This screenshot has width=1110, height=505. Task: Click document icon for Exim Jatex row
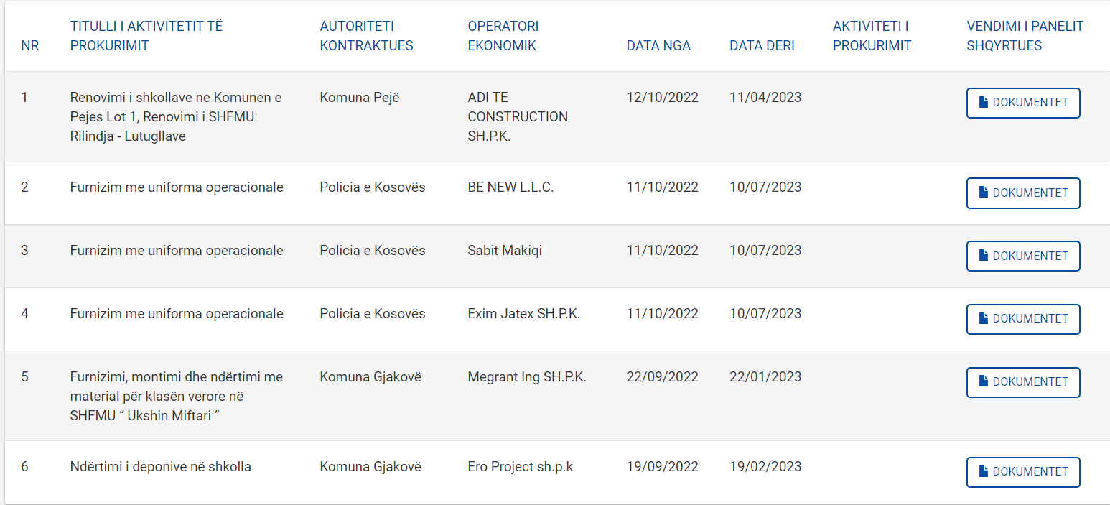984,319
